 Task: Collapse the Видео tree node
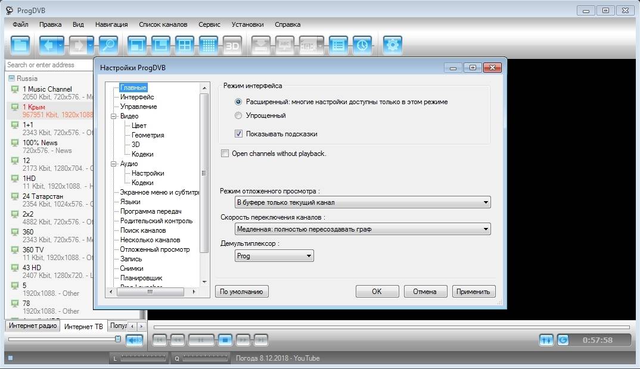[114, 116]
